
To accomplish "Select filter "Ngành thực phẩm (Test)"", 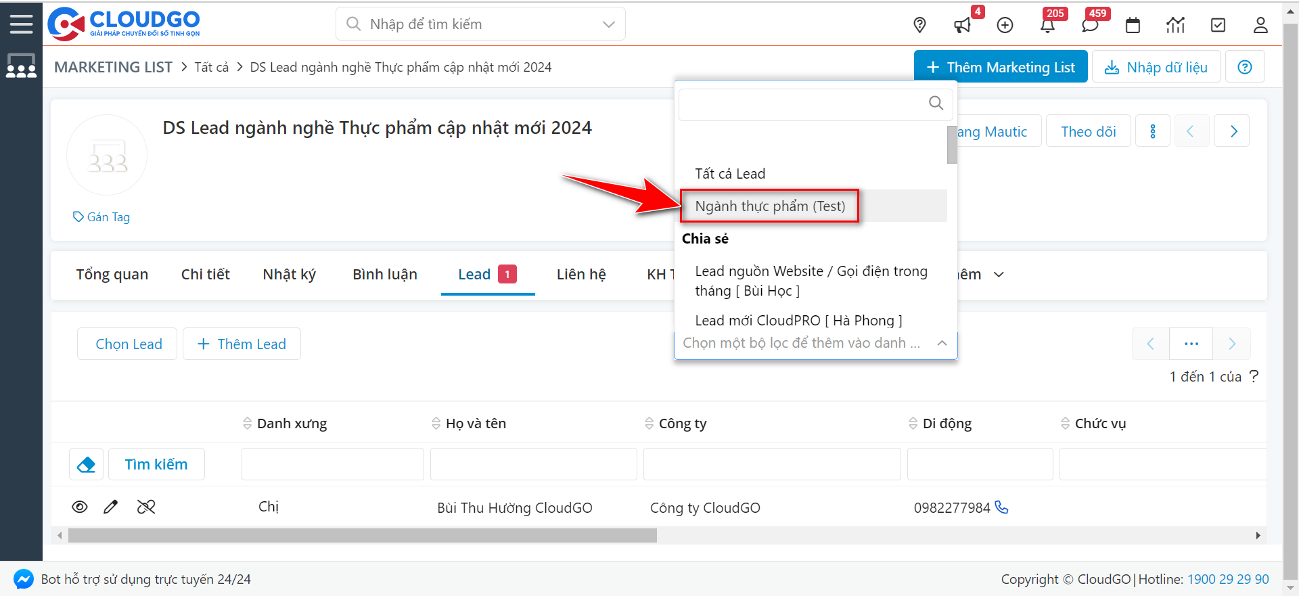I will [x=770, y=206].
